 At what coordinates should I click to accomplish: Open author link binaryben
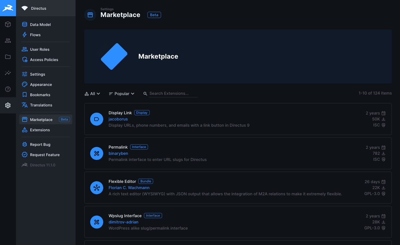118,153
